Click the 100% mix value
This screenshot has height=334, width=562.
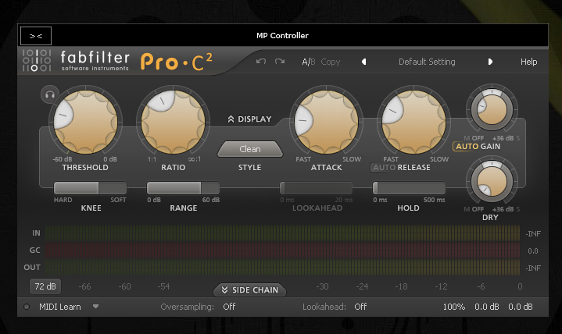tap(454, 307)
